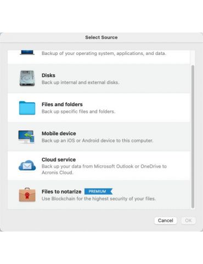Click the vertical scrollbar thumb
The height and width of the screenshot is (264, 203).
coord(193,136)
